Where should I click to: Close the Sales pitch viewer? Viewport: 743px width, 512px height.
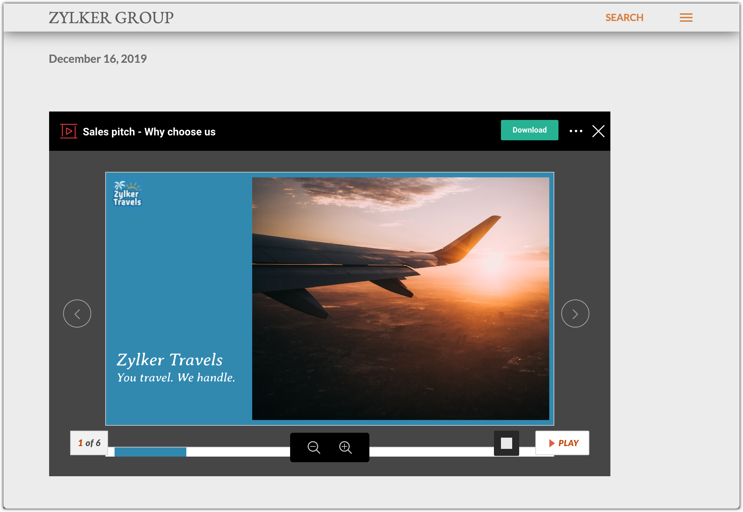598,131
